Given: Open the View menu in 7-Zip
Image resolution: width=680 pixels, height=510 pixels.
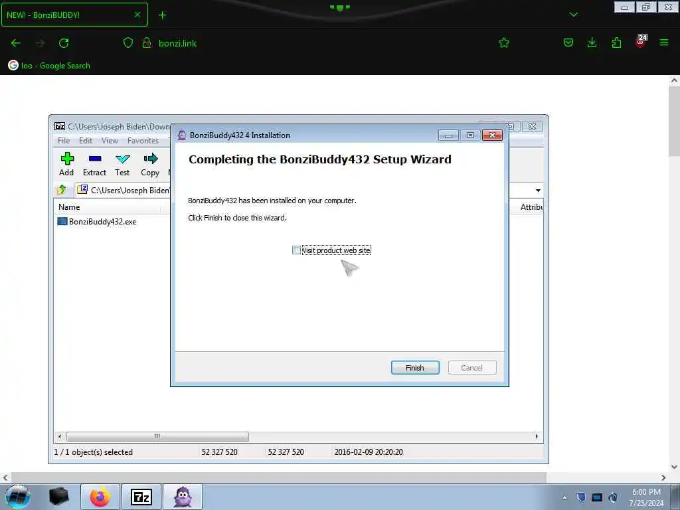Looking at the screenshot, I should (110, 141).
